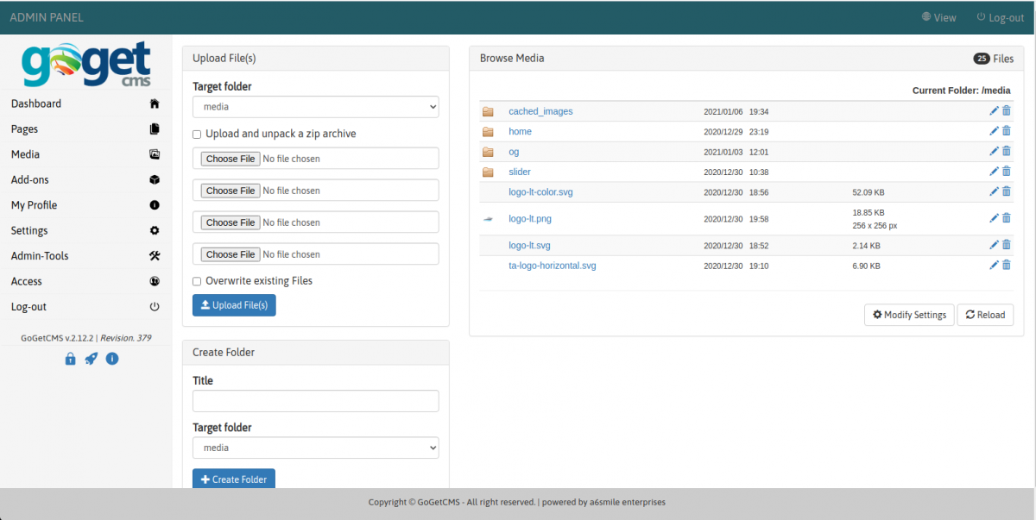Toggle Overwrite existing Files checkbox

click(x=197, y=281)
